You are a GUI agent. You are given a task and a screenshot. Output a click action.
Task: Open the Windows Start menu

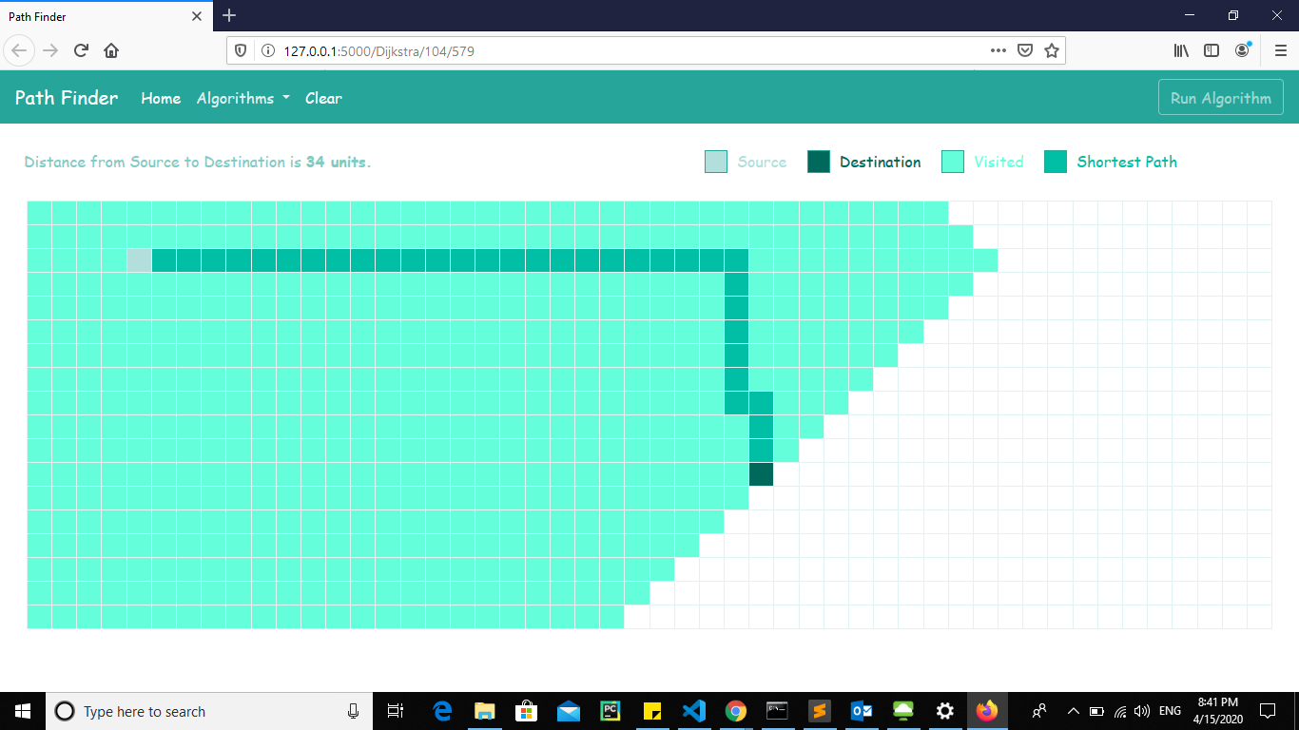pos(23,711)
